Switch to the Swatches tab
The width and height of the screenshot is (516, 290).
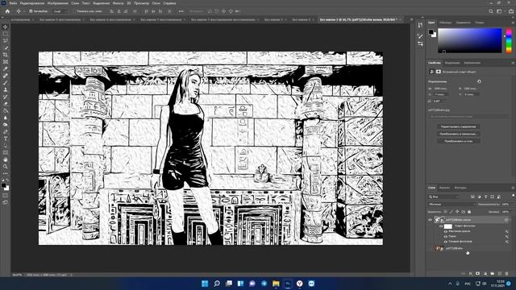point(445,23)
